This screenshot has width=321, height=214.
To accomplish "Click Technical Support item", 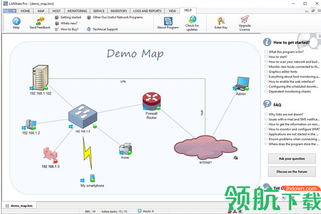I will click(x=103, y=29).
